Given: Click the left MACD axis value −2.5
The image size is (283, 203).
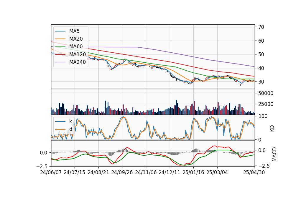Looking at the screenshot, I should click(x=42, y=166).
